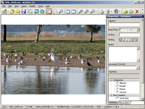Switch to the EXIF tab
This screenshot has width=145, height=109.
[127, 103]
